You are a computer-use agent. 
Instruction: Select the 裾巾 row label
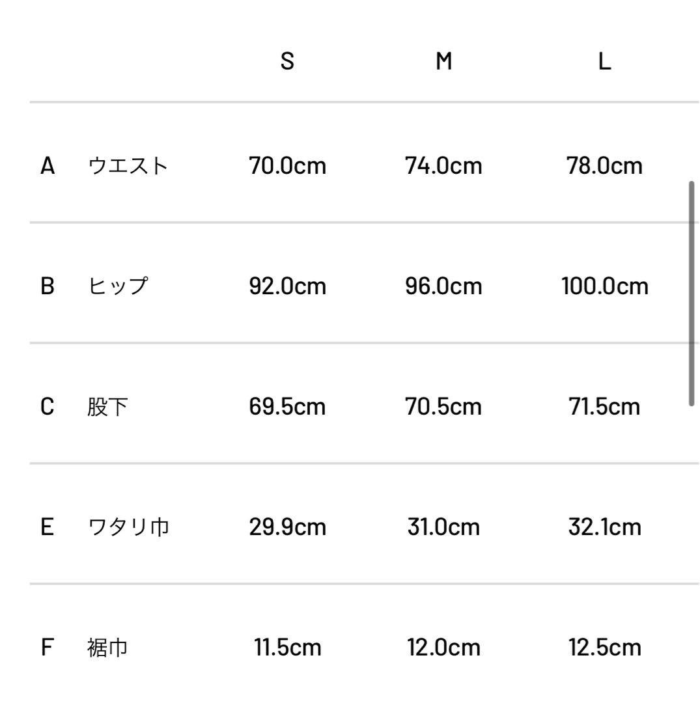(x=107, y=648)
